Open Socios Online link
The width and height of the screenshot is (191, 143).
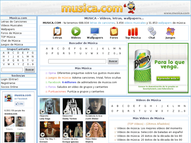tap(9, 87)
